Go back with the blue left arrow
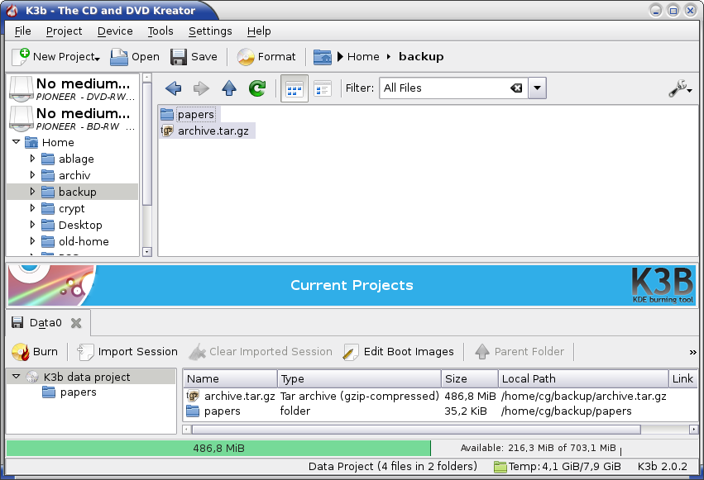Viewport: 704px width, 480px height. [173, 88]
